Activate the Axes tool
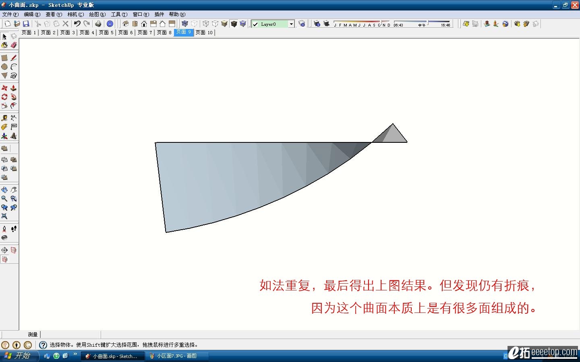580x362 pixels. tap(4, 136)
